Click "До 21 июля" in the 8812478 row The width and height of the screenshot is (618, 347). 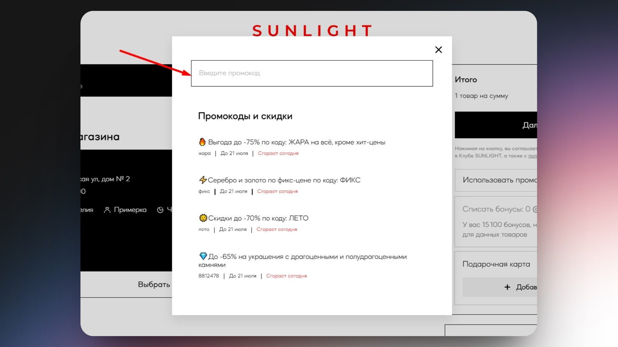click(243, 276)
